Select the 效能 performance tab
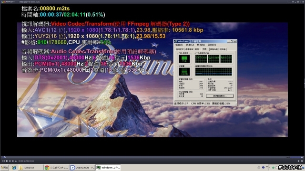 [x=204, y=49]
